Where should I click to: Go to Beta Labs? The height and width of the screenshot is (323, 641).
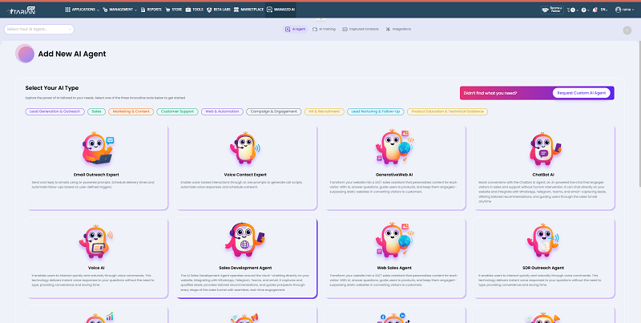point(219,10)
